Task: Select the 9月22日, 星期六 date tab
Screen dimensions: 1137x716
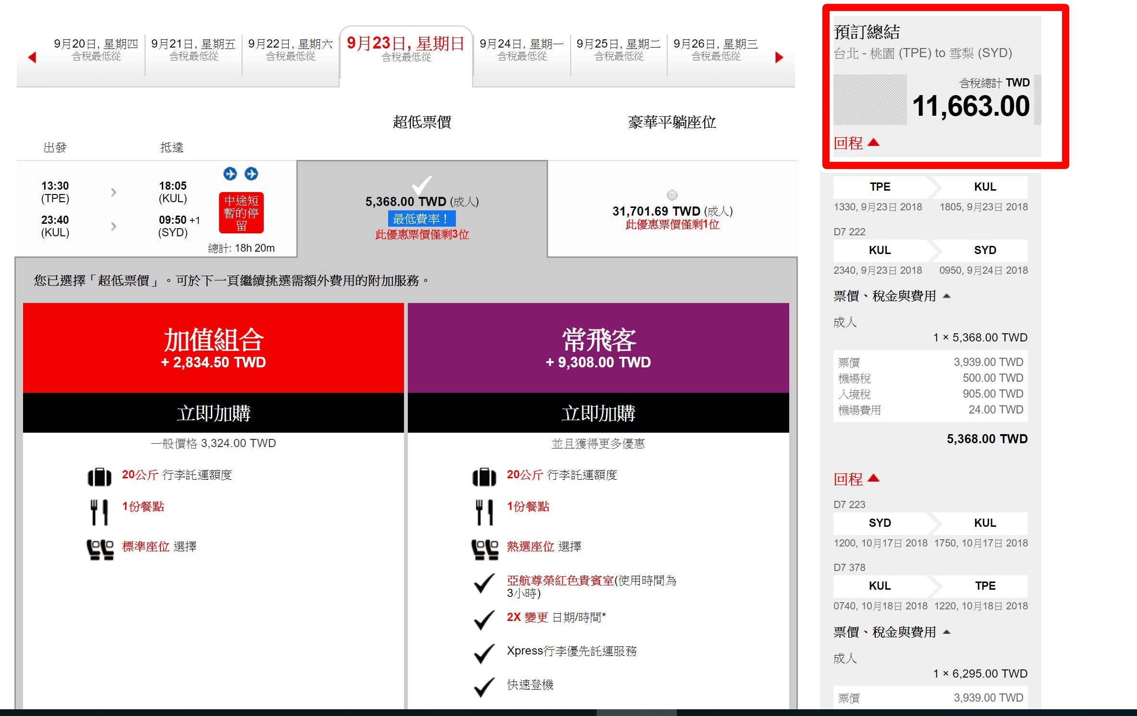Action: (x=291, y=49)
